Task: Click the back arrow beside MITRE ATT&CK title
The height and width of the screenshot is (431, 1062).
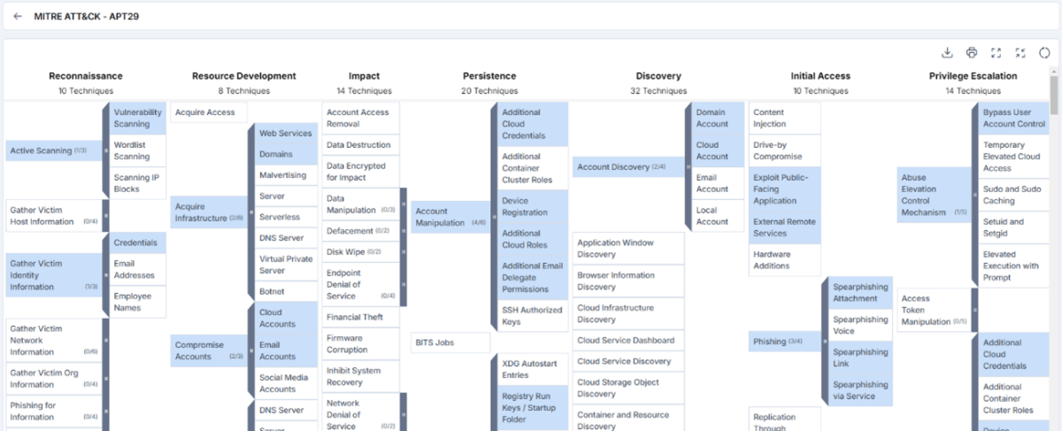Action: coord(18,16)
